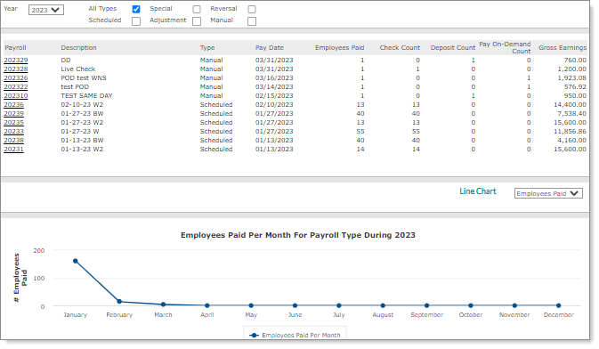This screenshot has height=349, width=599.
Task: Expand the Employees Paid chart dropdown
Action: 548,193
